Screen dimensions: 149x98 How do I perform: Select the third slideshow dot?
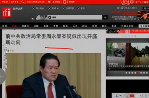tap(132, 73)
